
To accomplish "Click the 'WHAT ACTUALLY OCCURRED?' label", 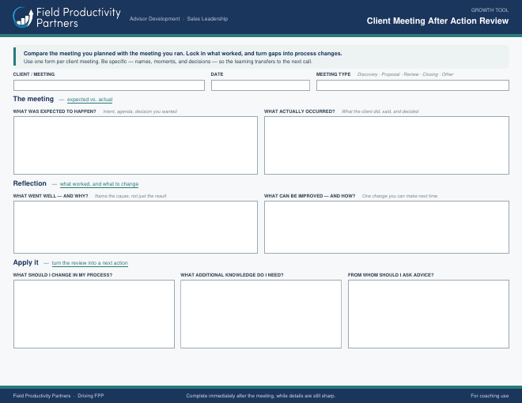I will (x=299, y=111).
